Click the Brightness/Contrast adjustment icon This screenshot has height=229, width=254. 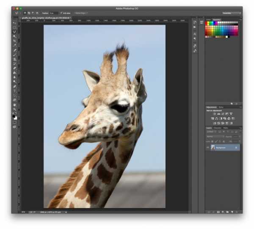click(215, 114)
